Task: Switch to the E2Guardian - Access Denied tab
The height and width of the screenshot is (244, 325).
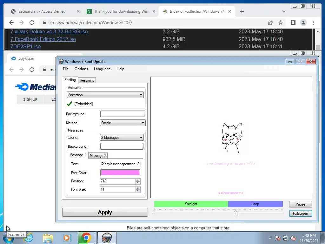Action: (42, 11)
